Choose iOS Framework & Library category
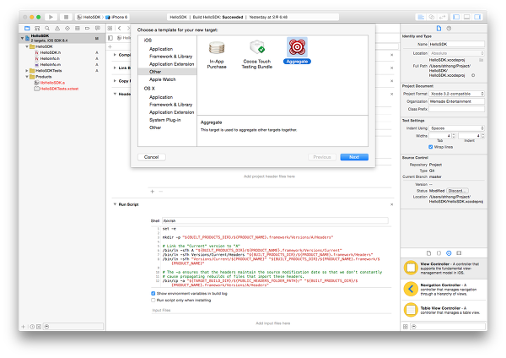Viewport: 506px width, 358px height. [x=170, y=57]
